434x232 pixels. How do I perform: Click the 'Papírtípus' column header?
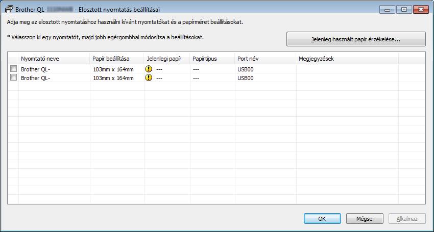212,59
